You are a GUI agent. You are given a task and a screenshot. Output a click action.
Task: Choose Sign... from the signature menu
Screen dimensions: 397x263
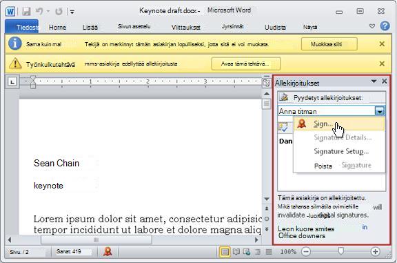click(x=339, y=124)
